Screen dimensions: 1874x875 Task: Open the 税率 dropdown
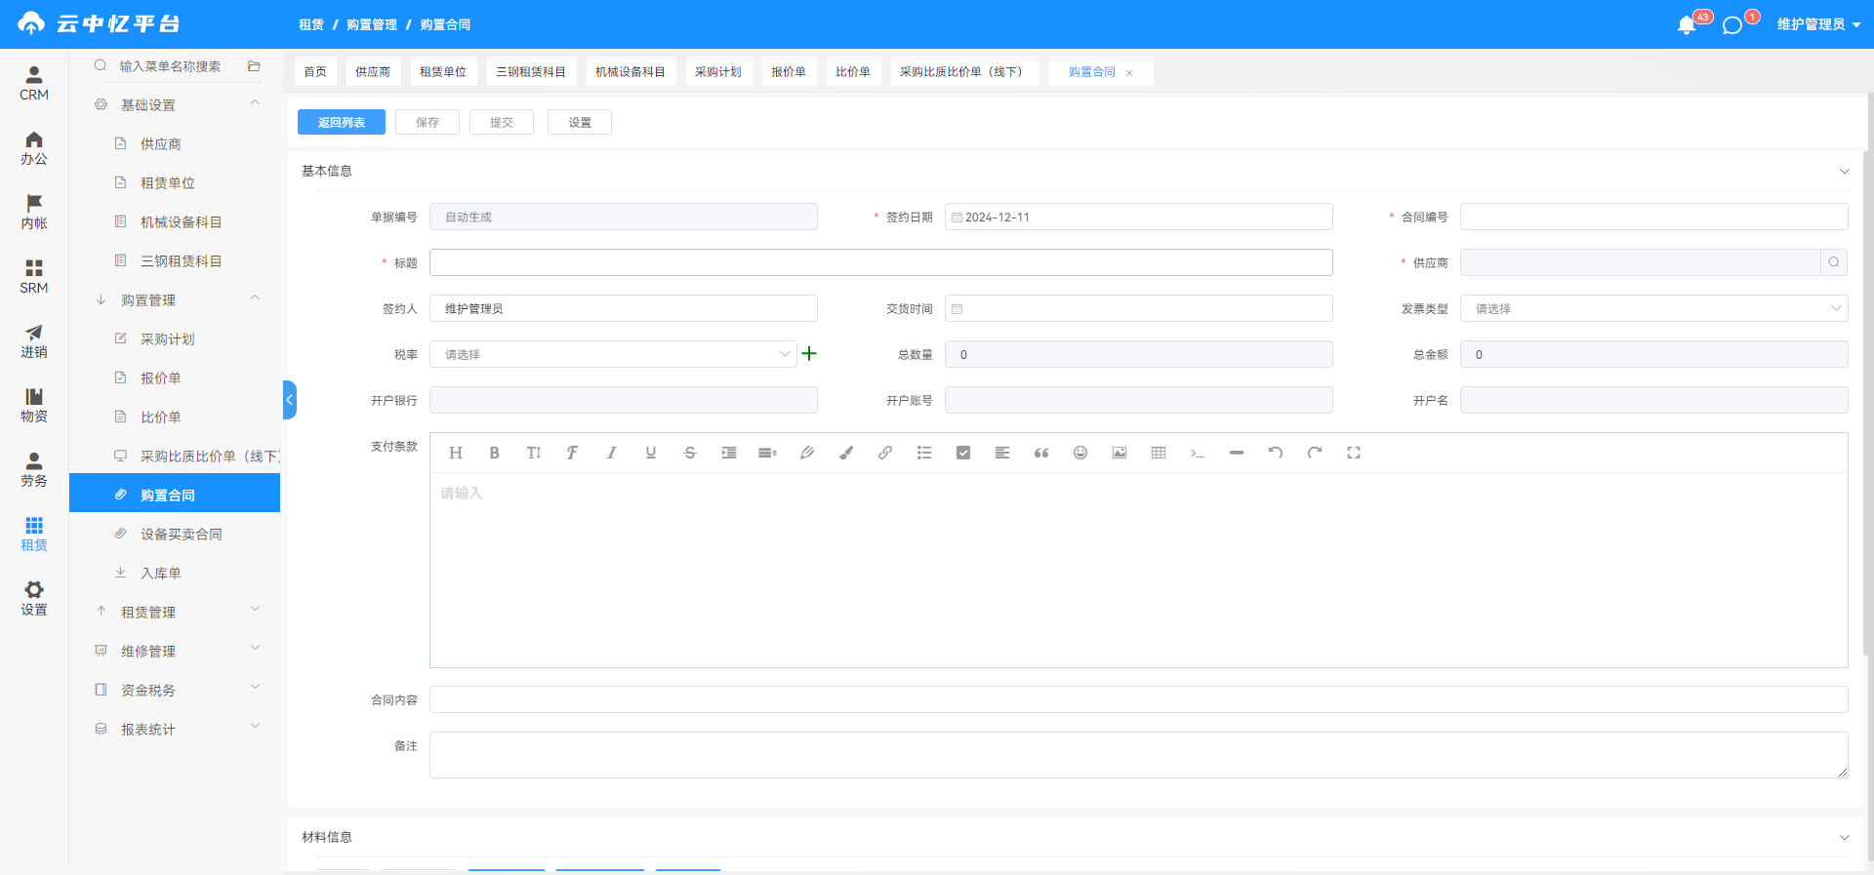[x=613, y=354]
